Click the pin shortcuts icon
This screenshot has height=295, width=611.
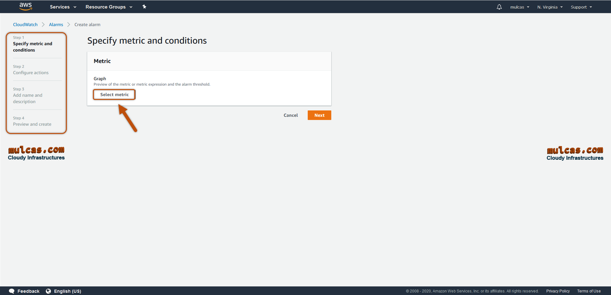click(144, 7)
